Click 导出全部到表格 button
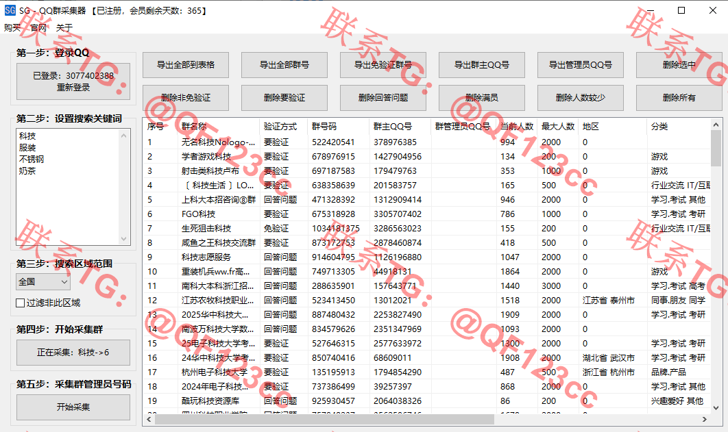This screenshot has width=728, height=432. pyautogui.click(x=186, y=65)
